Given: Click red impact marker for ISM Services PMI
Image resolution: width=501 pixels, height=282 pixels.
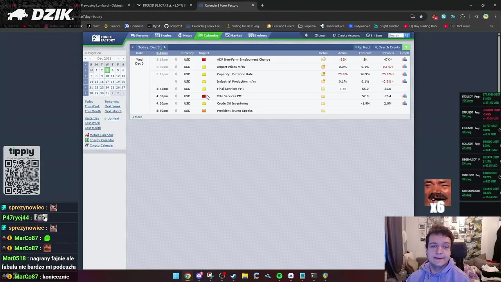Looking at the screenshot, I should tap(204, 96).
